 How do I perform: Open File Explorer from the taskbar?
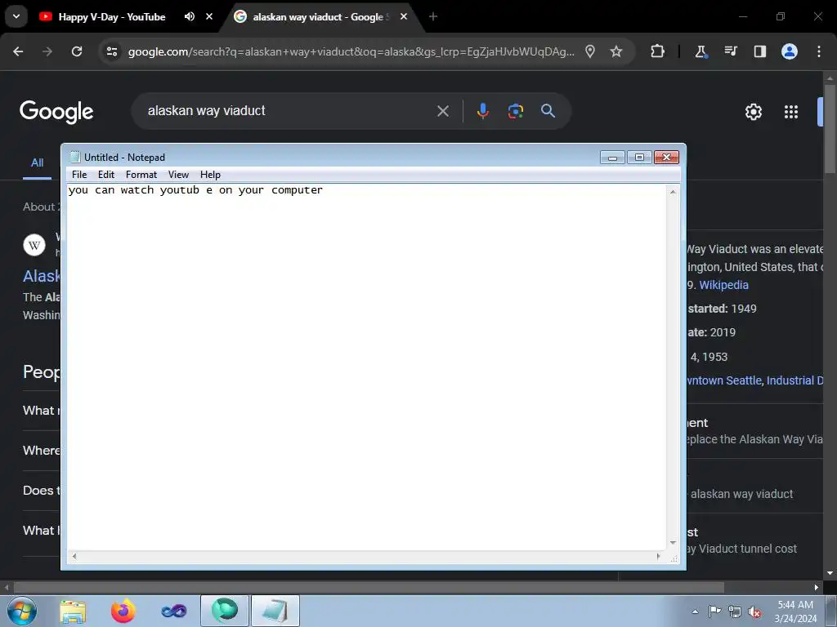point(73,611)
